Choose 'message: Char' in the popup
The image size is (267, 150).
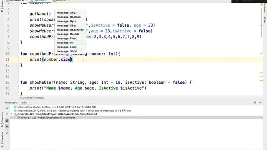(x=70, y=25)
